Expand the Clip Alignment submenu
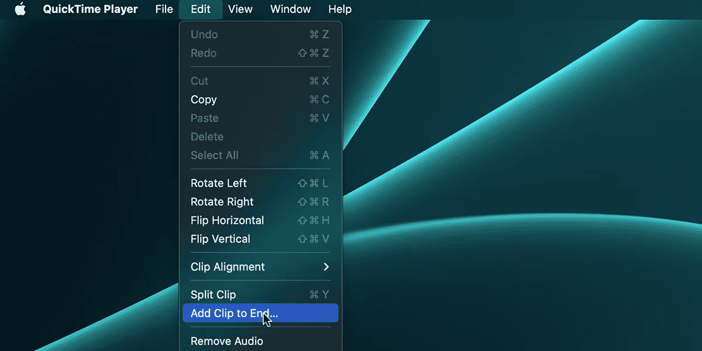Image resolution: width=702 pixels, height=351 pixels. click(228, 267)
